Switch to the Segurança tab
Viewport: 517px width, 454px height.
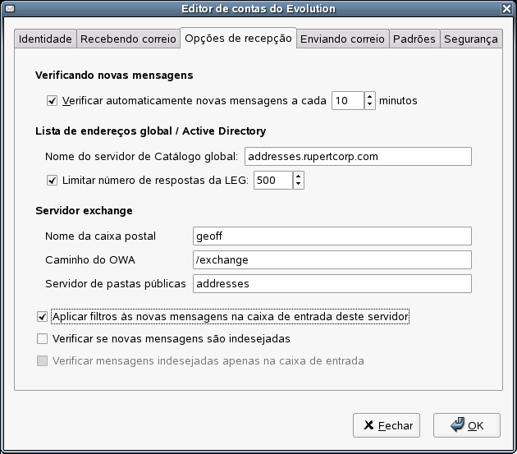point(471,39)
